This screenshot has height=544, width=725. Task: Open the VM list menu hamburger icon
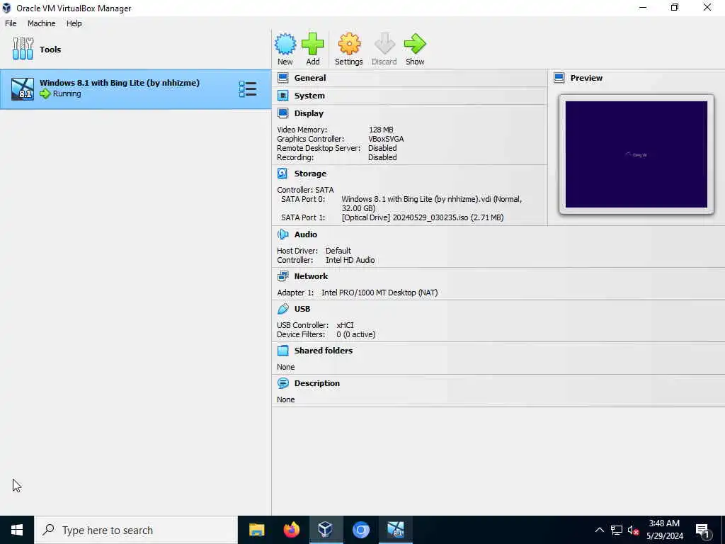[x=248, y=89]
